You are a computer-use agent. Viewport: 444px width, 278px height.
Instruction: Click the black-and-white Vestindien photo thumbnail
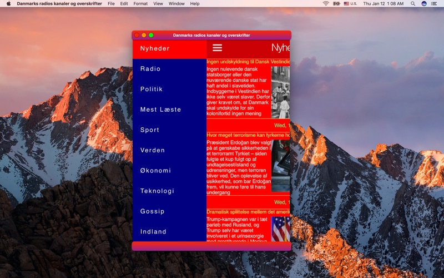click(280, 92)
